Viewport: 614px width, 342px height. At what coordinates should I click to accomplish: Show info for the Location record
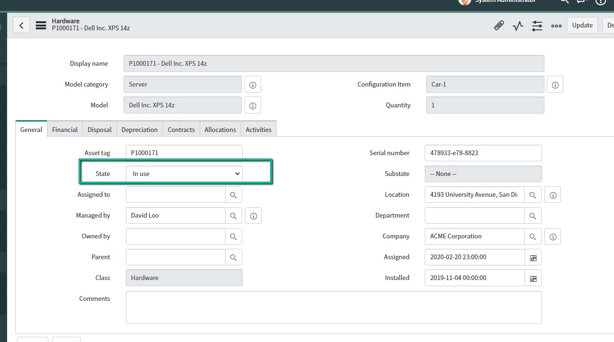553,195
